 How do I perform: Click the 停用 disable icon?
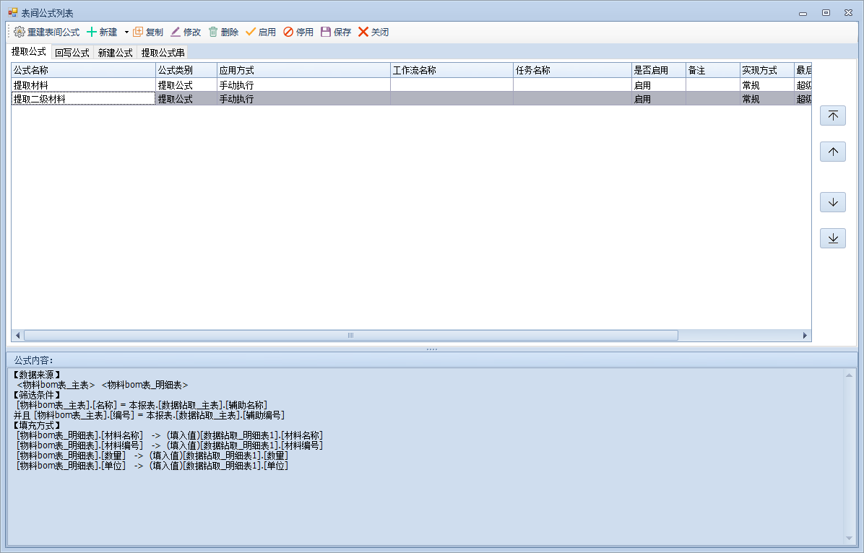[x=288, y=32]
